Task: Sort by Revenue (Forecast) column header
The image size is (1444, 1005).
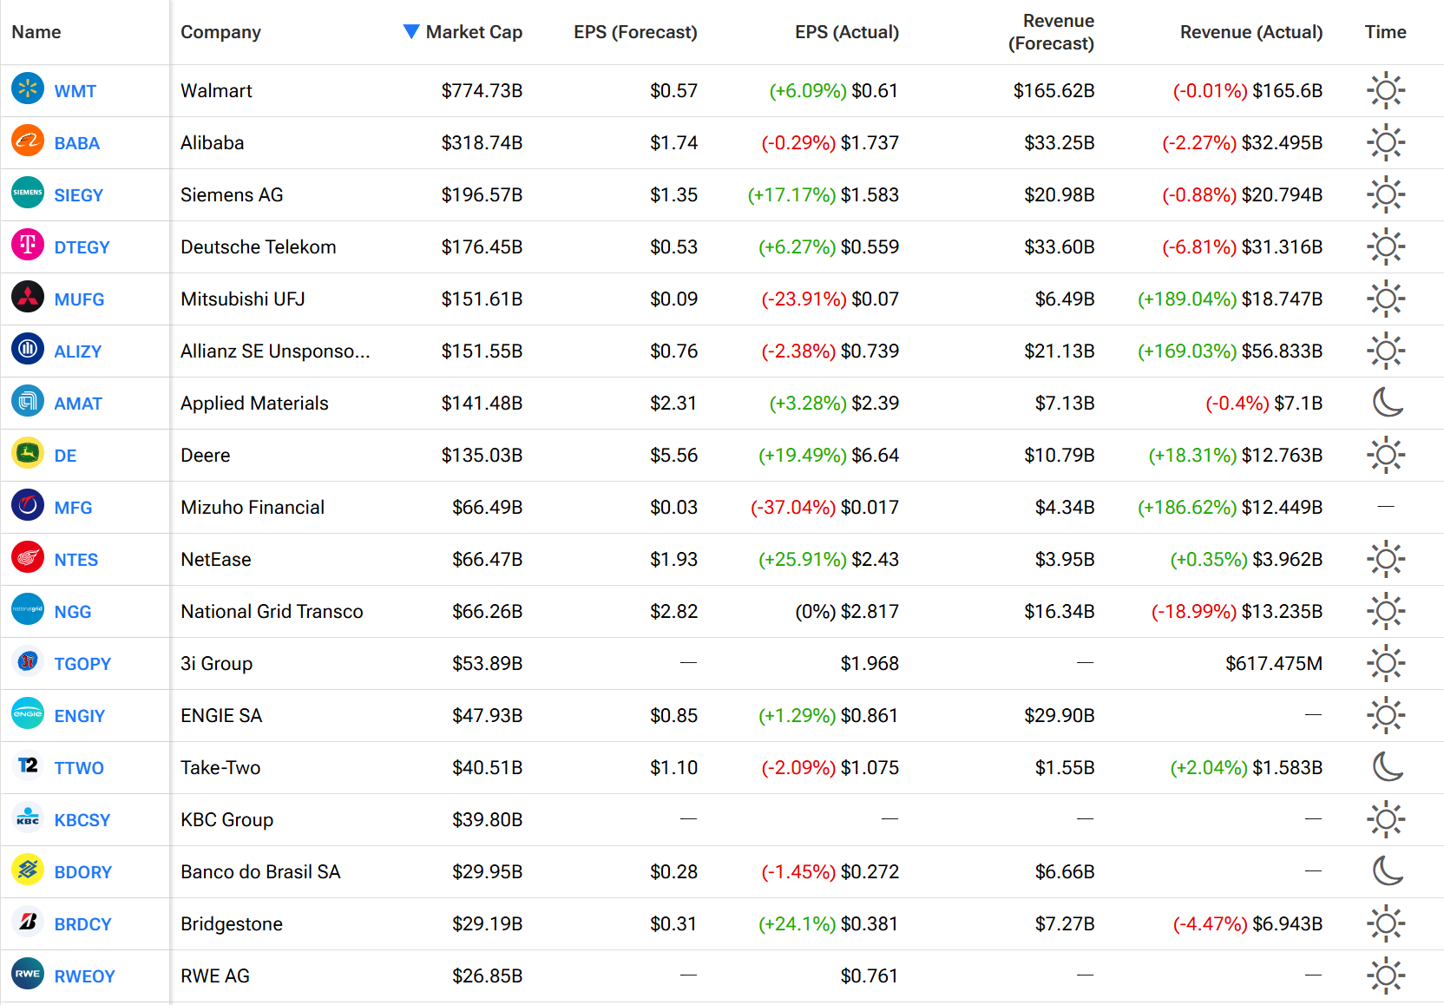Action: click(1051, 32)
